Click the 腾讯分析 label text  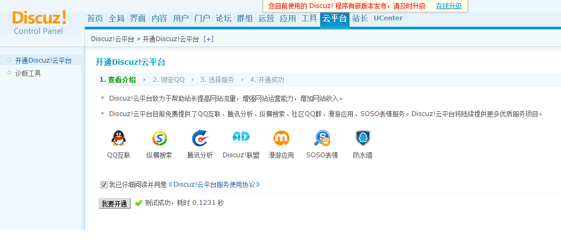[200, 155]
